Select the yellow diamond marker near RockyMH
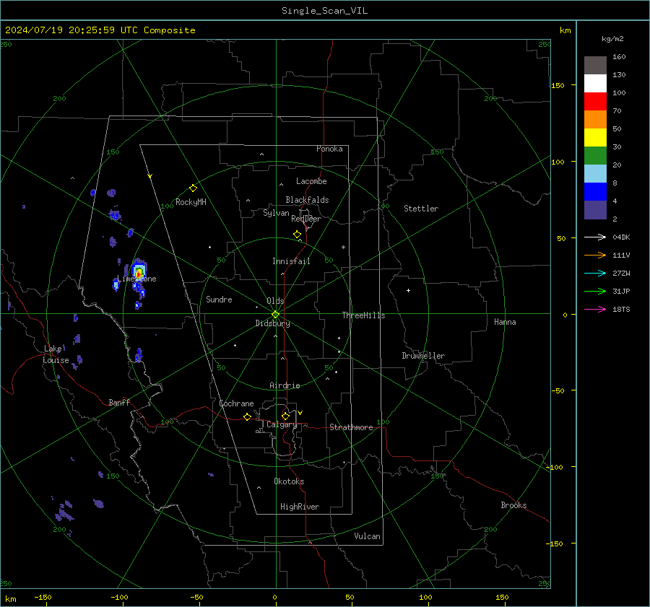This screenshot has height=607, width=650. [193, 188]
